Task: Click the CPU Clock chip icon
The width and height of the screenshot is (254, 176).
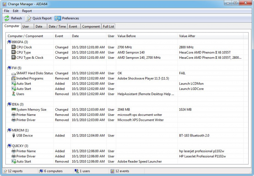Action: (x=14, y=47)
